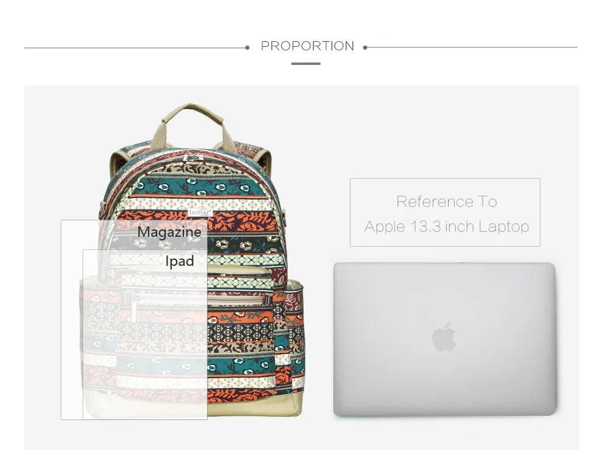Click the dot left of PROPORTION heading

pos(248,47)
